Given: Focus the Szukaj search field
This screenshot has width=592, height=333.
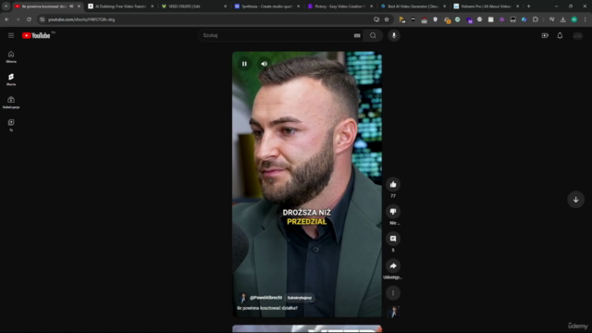Looking at the screenshot, I should click(x=276, y=35).
